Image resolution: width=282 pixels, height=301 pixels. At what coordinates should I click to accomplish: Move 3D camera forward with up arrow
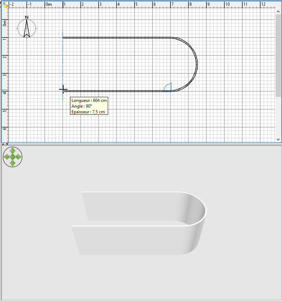[13, 150]
